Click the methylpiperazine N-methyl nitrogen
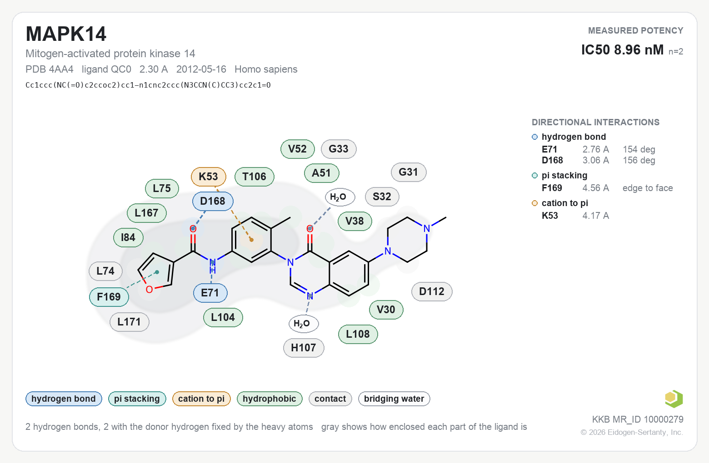 (427, 229)
